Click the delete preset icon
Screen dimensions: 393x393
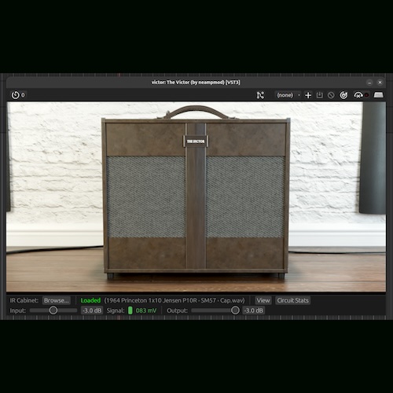pos(331,95)
